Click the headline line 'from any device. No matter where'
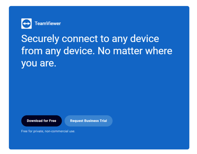Viewport: 197px width, 154px height. pos(97,51)
